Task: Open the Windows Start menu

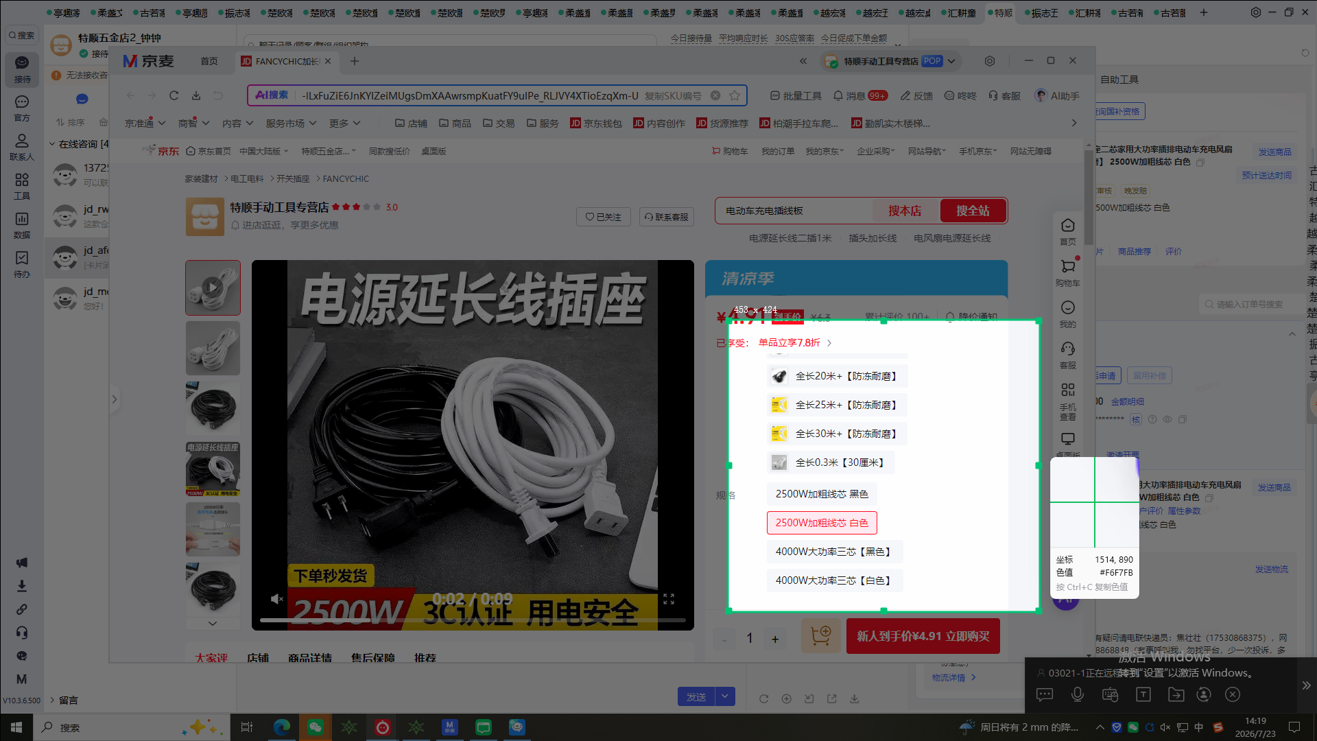Action: [16, 727]
